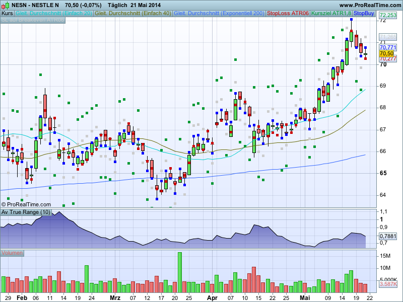
Task: Click the Täglich timeframe label
Action: point(117,5)
